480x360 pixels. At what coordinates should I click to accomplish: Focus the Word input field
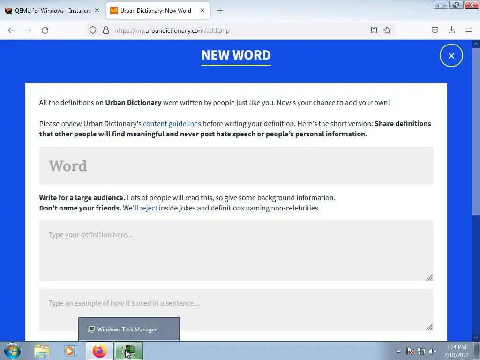[236, 165]
